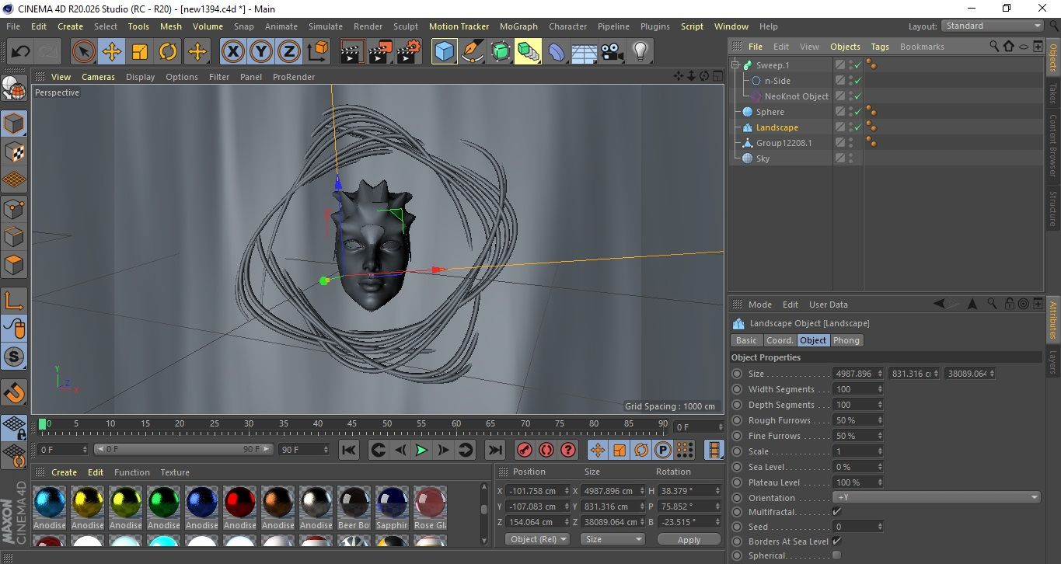Activate the Move tool
This screenshot has width=1061, height=564.
tap(112, 52)
